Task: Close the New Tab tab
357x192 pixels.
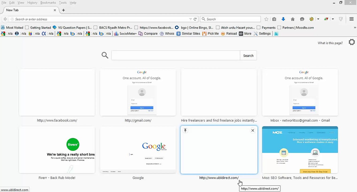Action: click(55, 10)
